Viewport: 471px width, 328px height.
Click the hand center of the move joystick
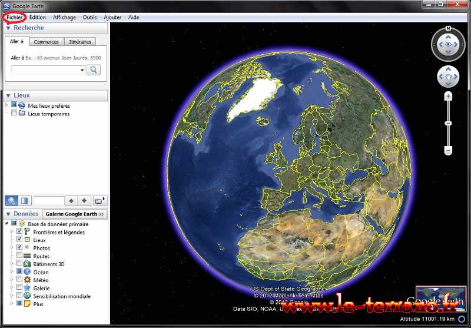click(x=448, y=77)
